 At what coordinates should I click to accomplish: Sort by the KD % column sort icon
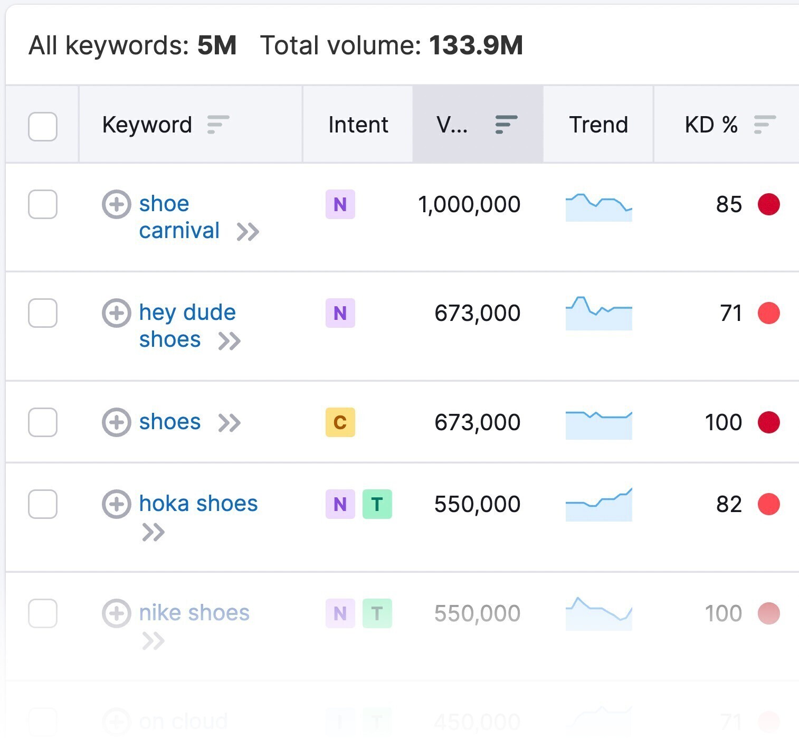765,125
